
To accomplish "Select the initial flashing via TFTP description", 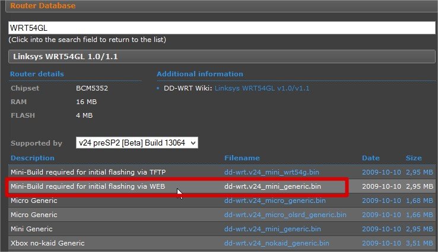I will [x=88, y=172].
